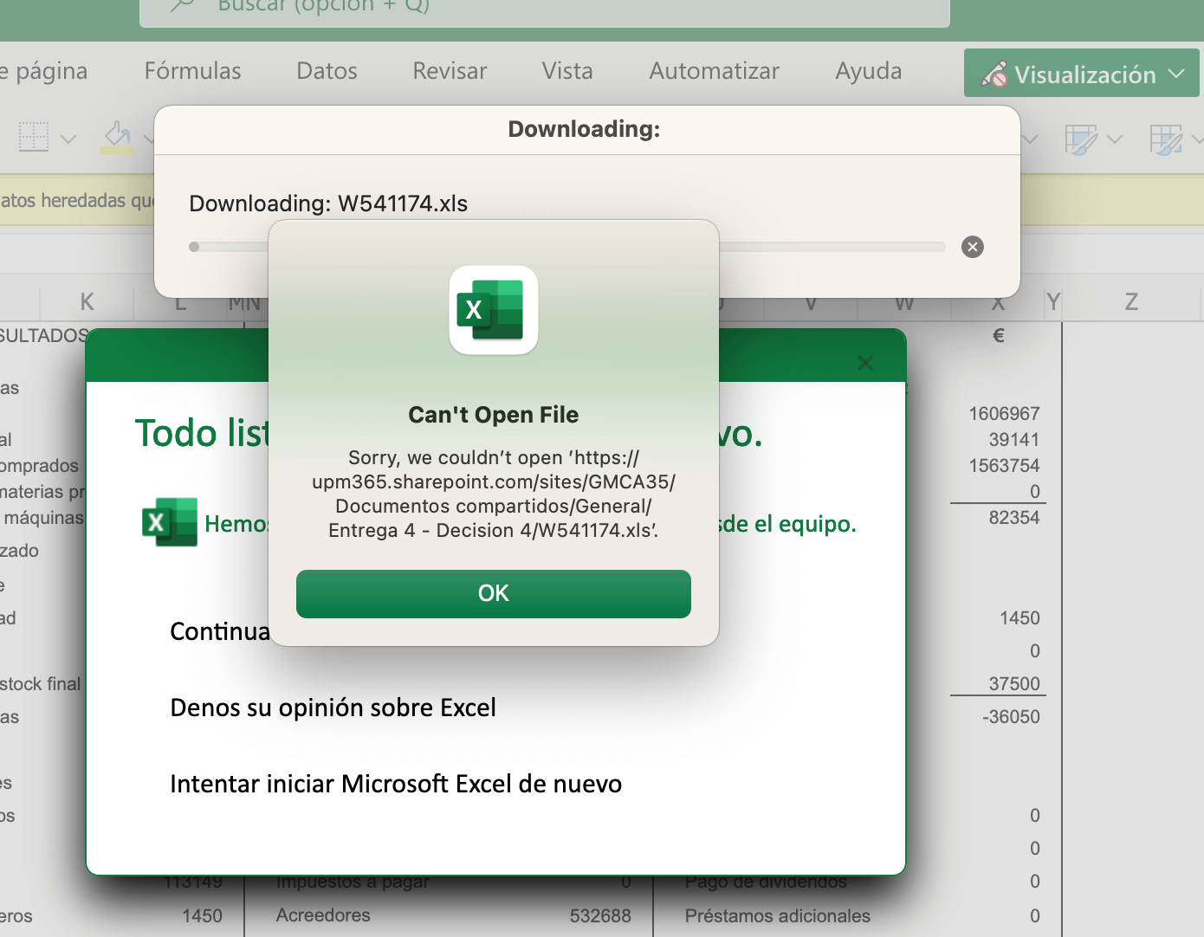Switch to the Revisar tab
This screenshot has width=1204, height=937.
(x=450, y=71)
